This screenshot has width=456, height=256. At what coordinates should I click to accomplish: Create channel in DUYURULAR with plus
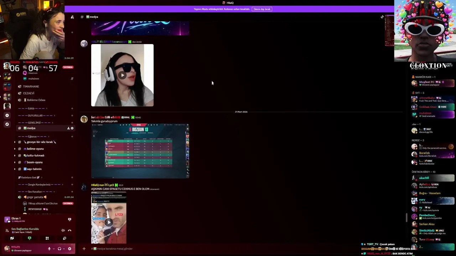[72, 116]
